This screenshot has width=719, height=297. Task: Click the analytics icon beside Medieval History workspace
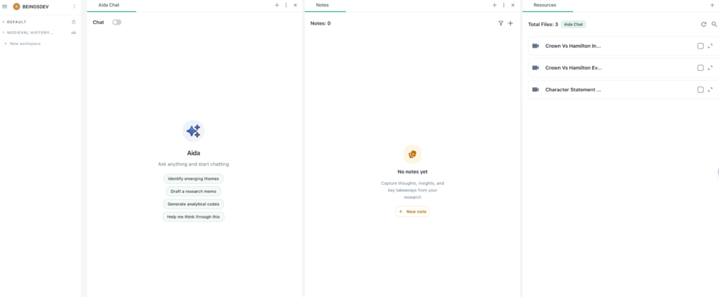74,32
